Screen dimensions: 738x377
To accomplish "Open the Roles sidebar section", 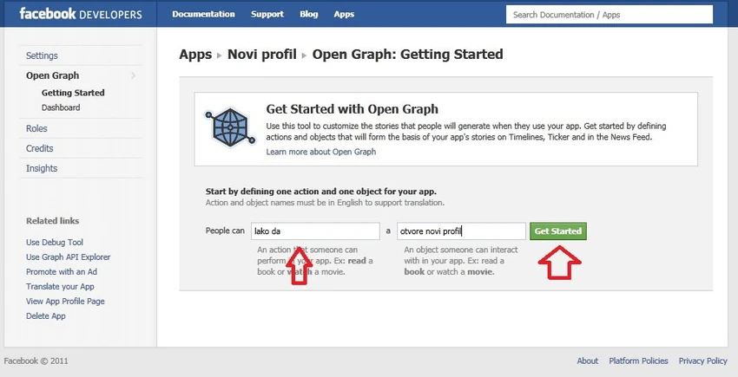I will [36, 128].
